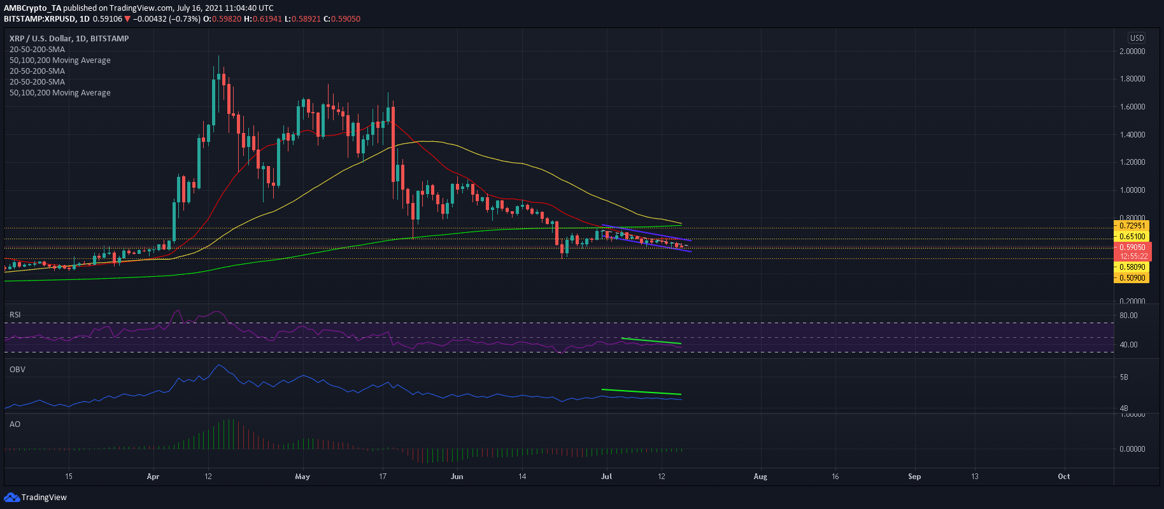Image resolution: width=1164 pixels, height=509 pixels.
Task: Click the USD currency button
Action: 1137,38
